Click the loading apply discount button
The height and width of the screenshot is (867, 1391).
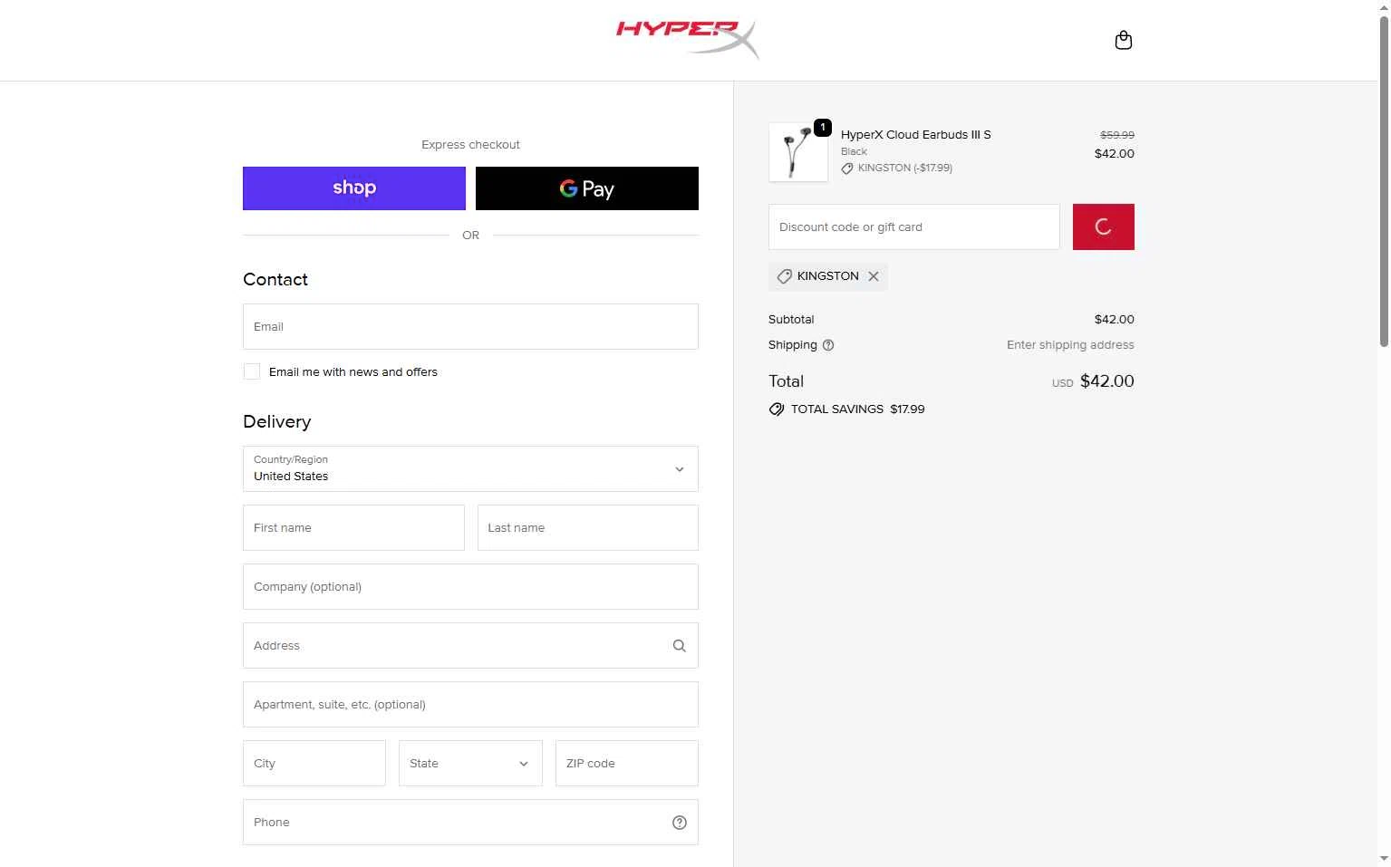pos(1104,226)
